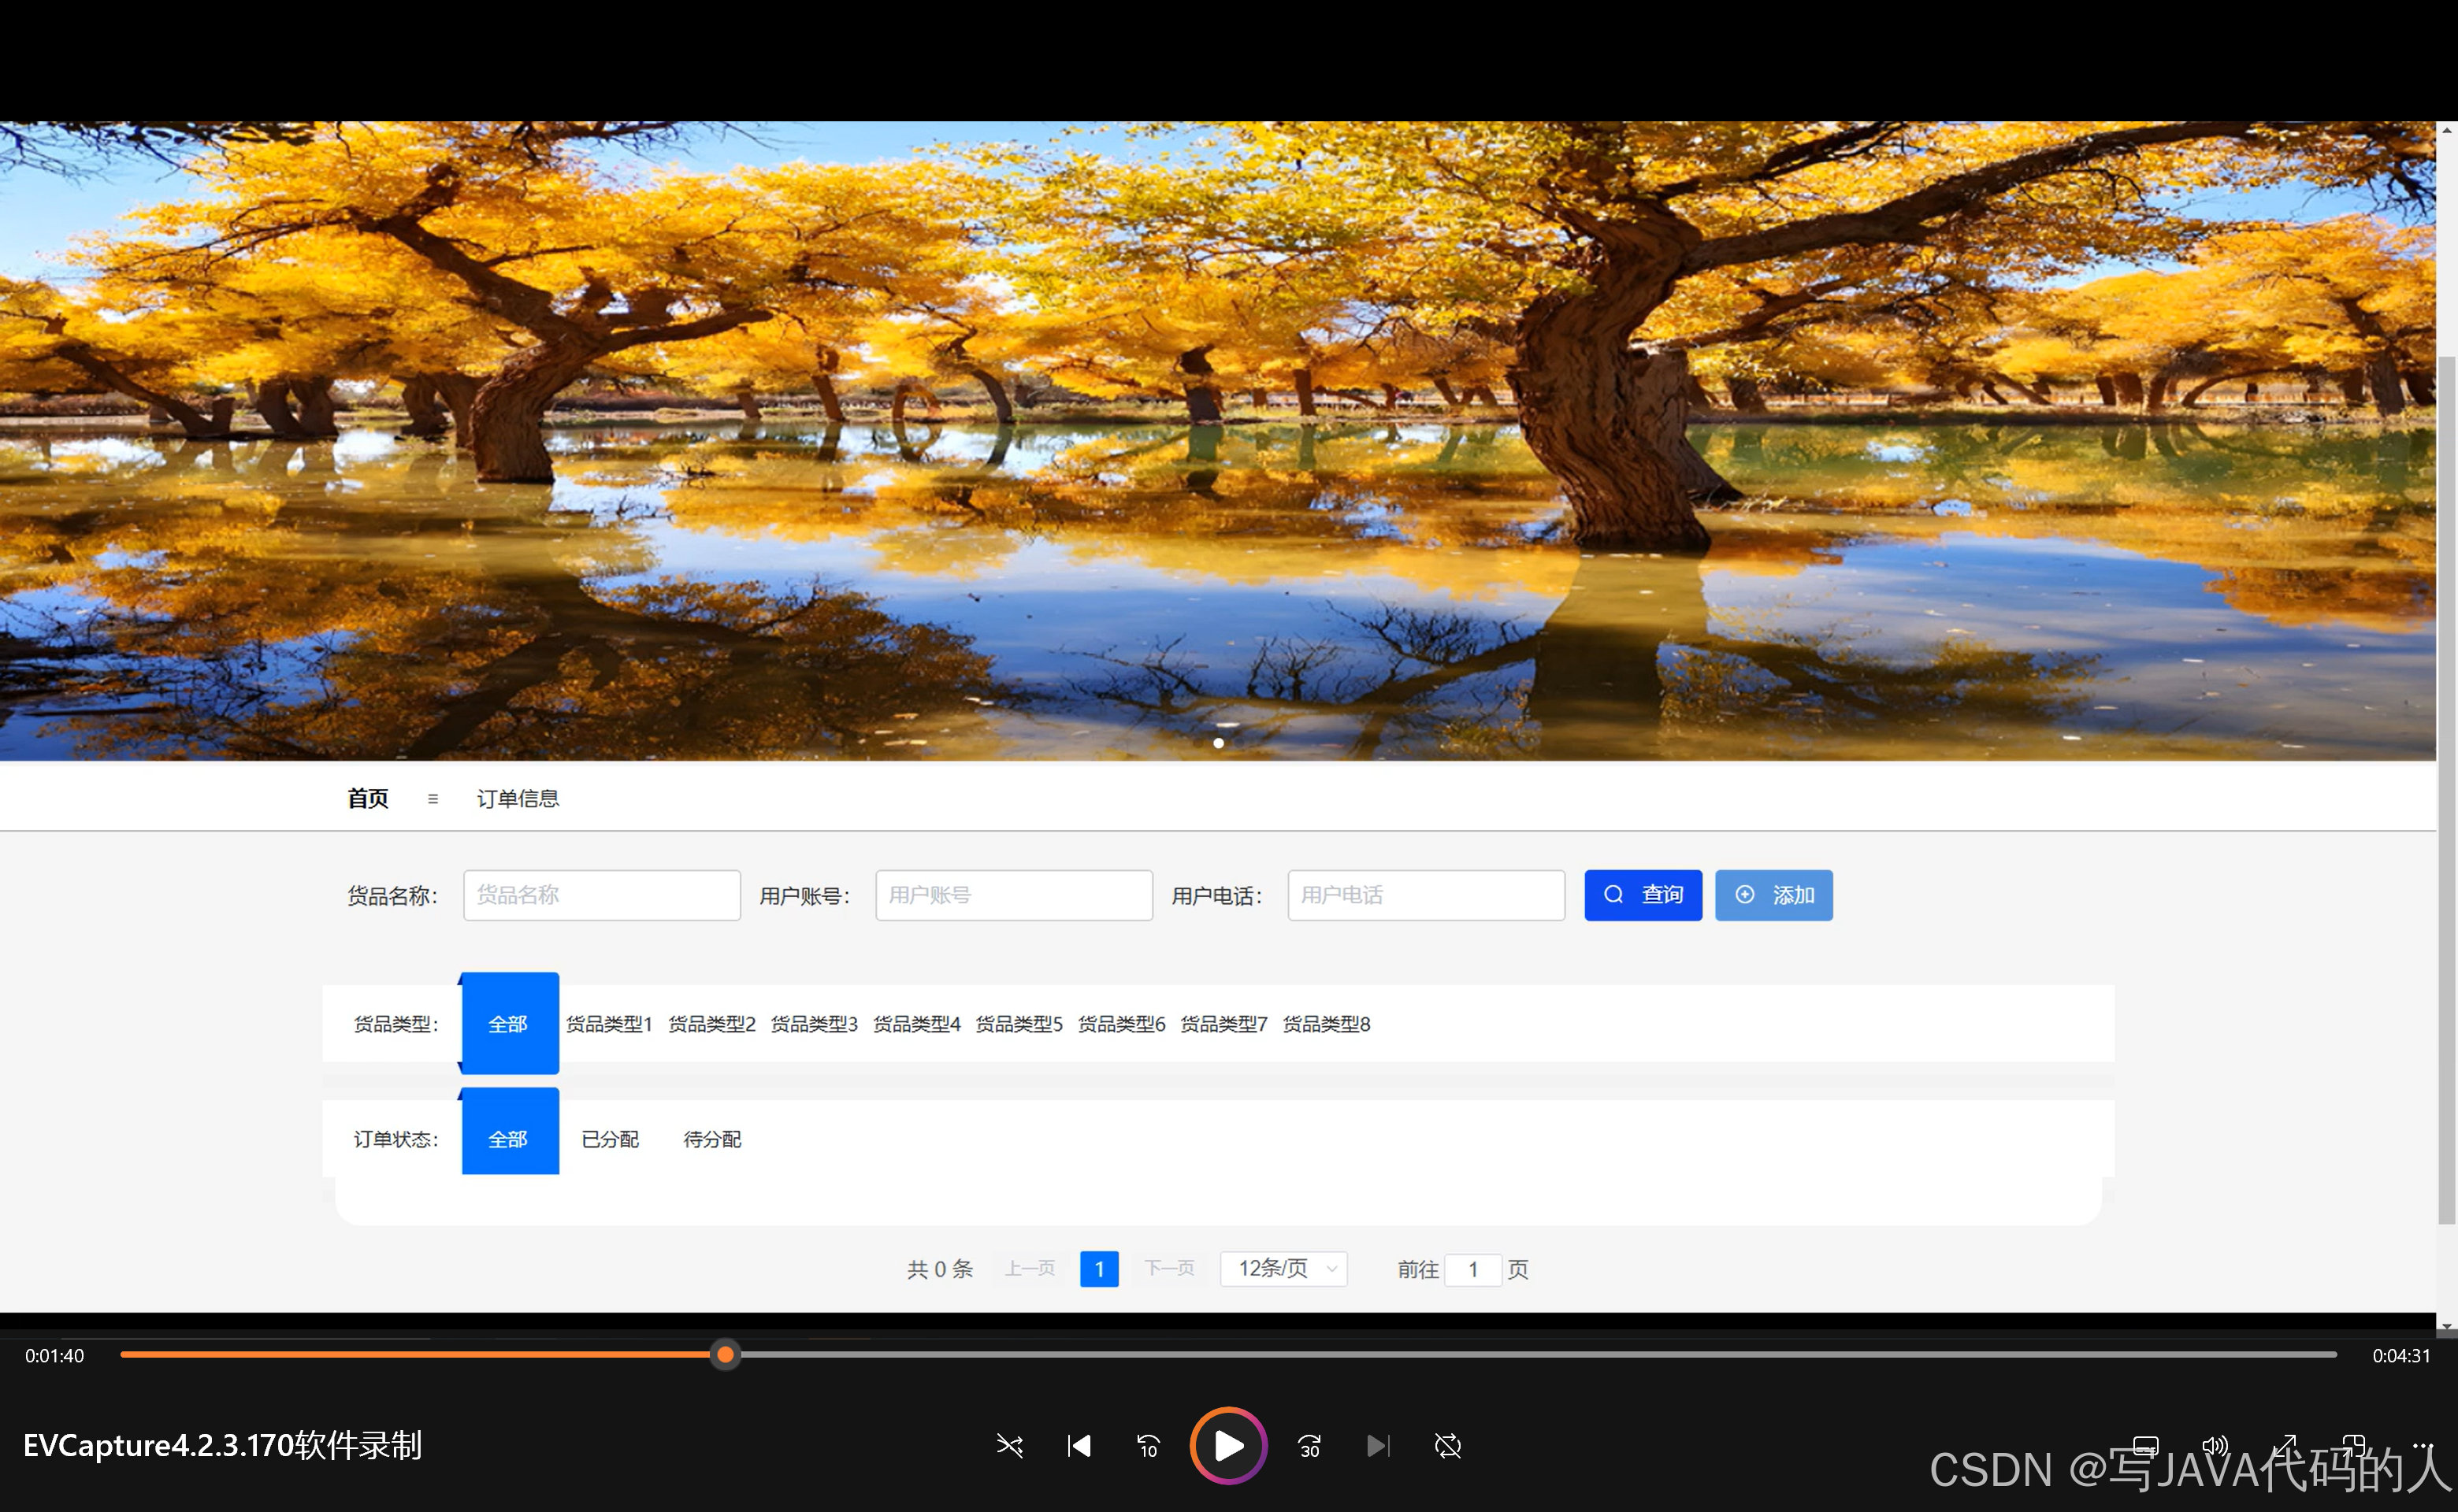Skip back 10 seconds
The image size is (2458, 1512).
tap(1148, 1446)
